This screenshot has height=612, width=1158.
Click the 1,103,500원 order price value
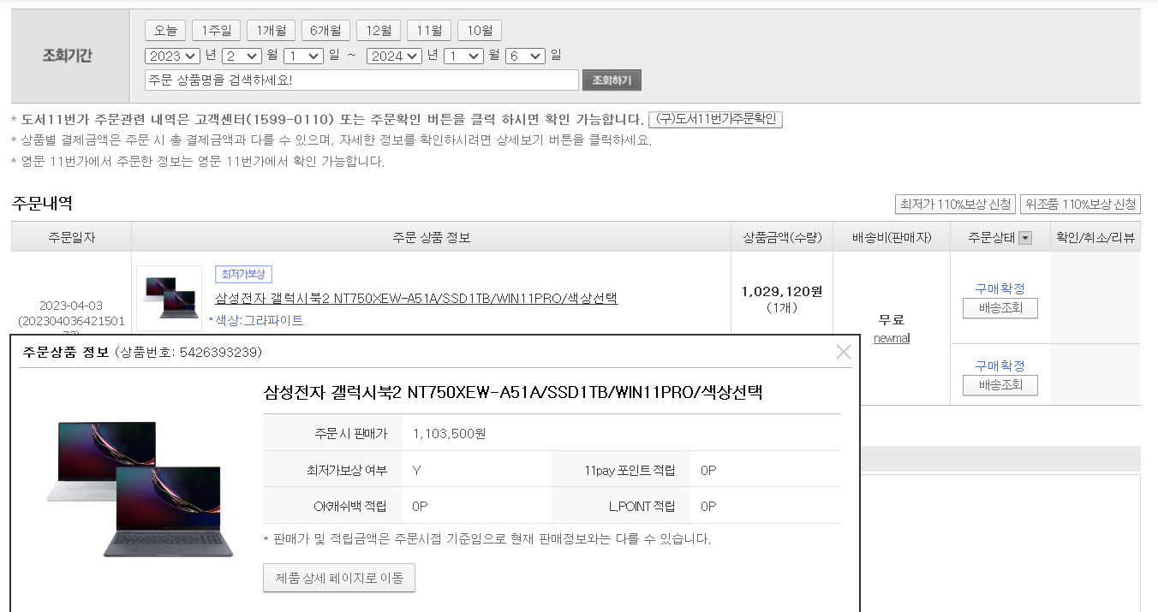click(x=449, y=434)
